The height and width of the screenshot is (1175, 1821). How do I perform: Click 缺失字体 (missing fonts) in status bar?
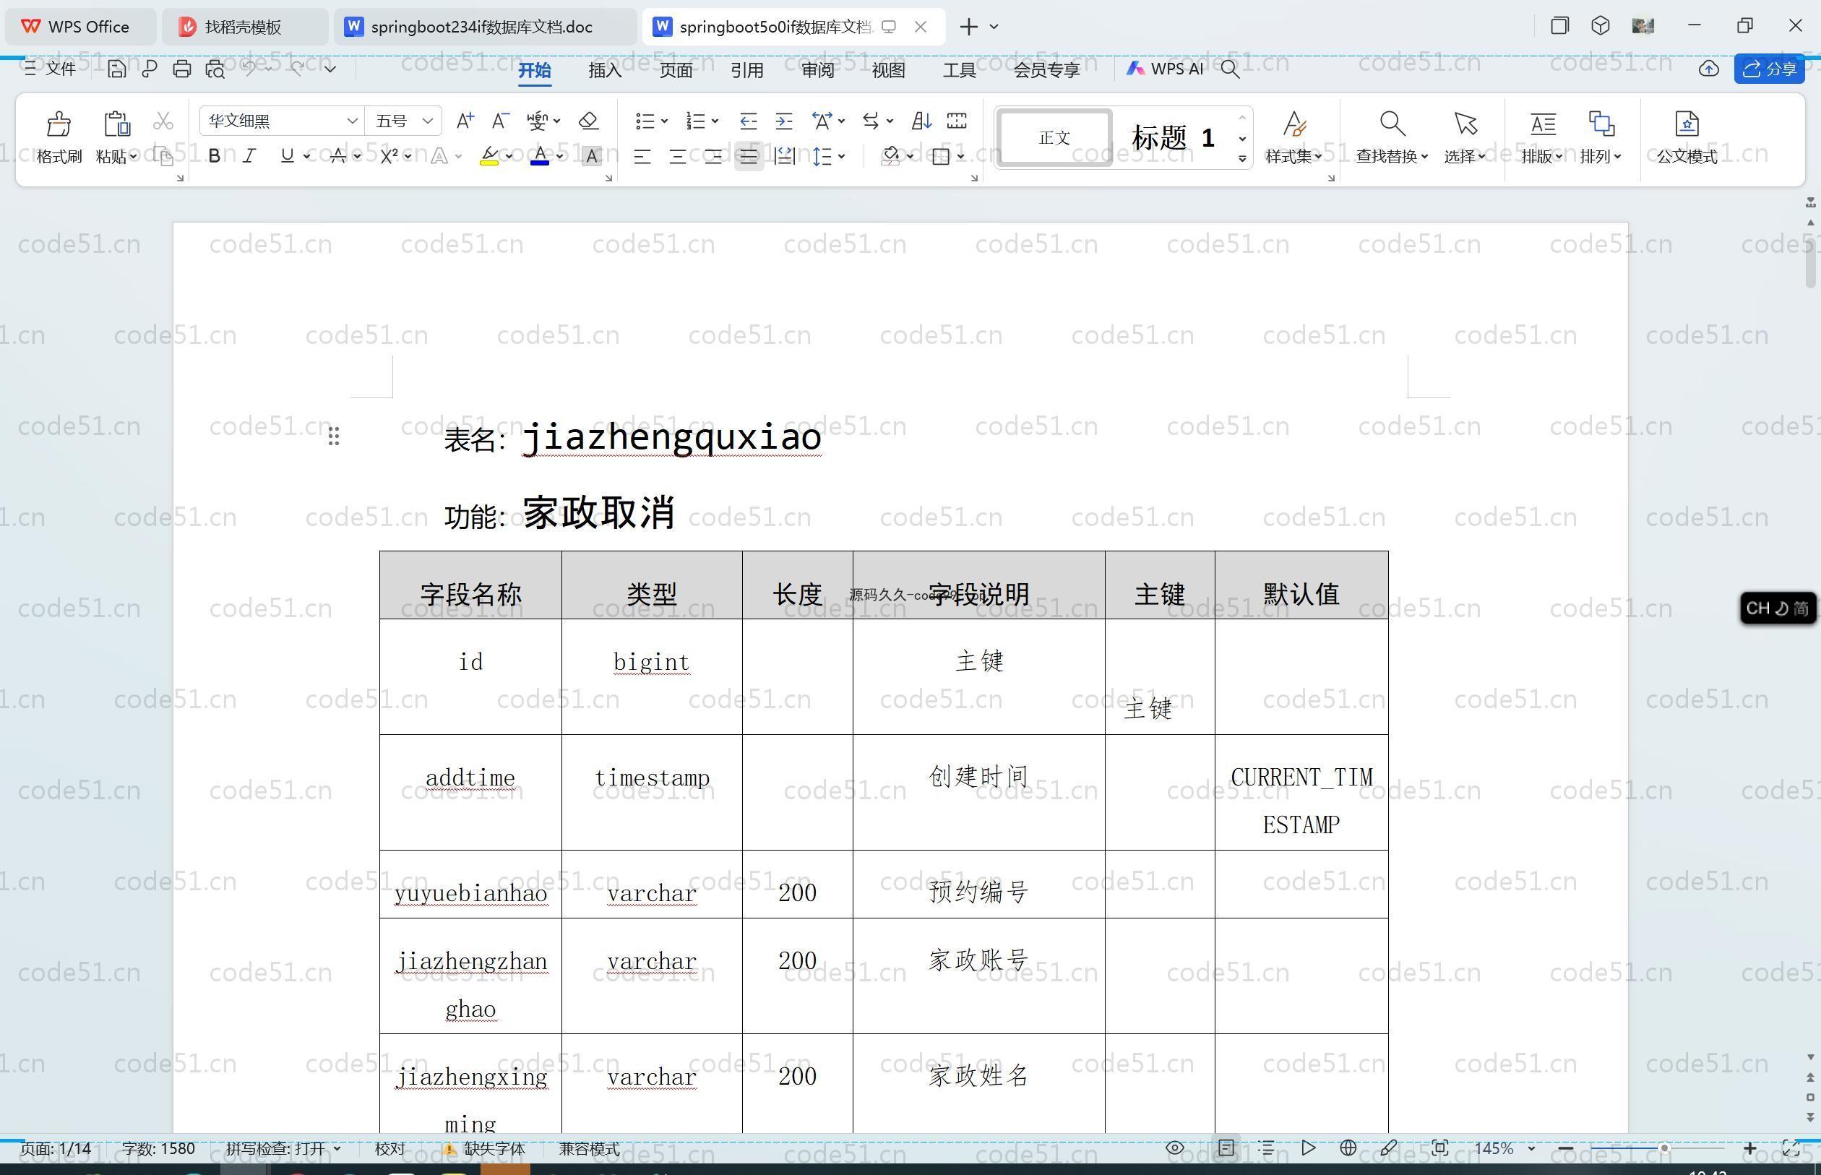click(485, 1148)
